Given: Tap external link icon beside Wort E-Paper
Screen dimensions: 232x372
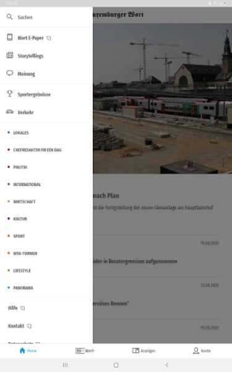Looking at the screenshot, I should (x=48, y=38).
